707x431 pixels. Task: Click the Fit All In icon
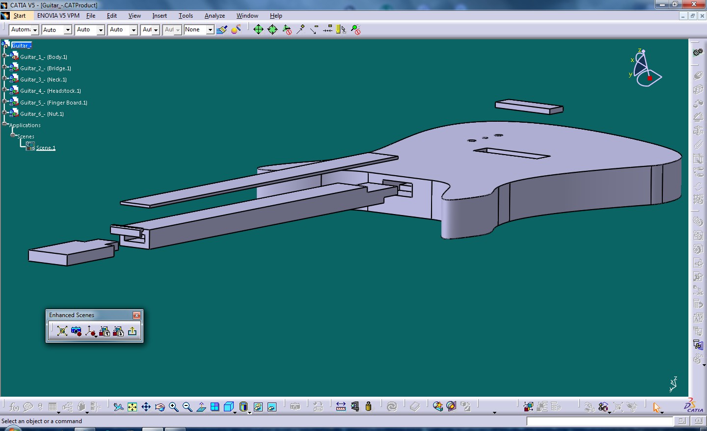(x=132, y=407)
